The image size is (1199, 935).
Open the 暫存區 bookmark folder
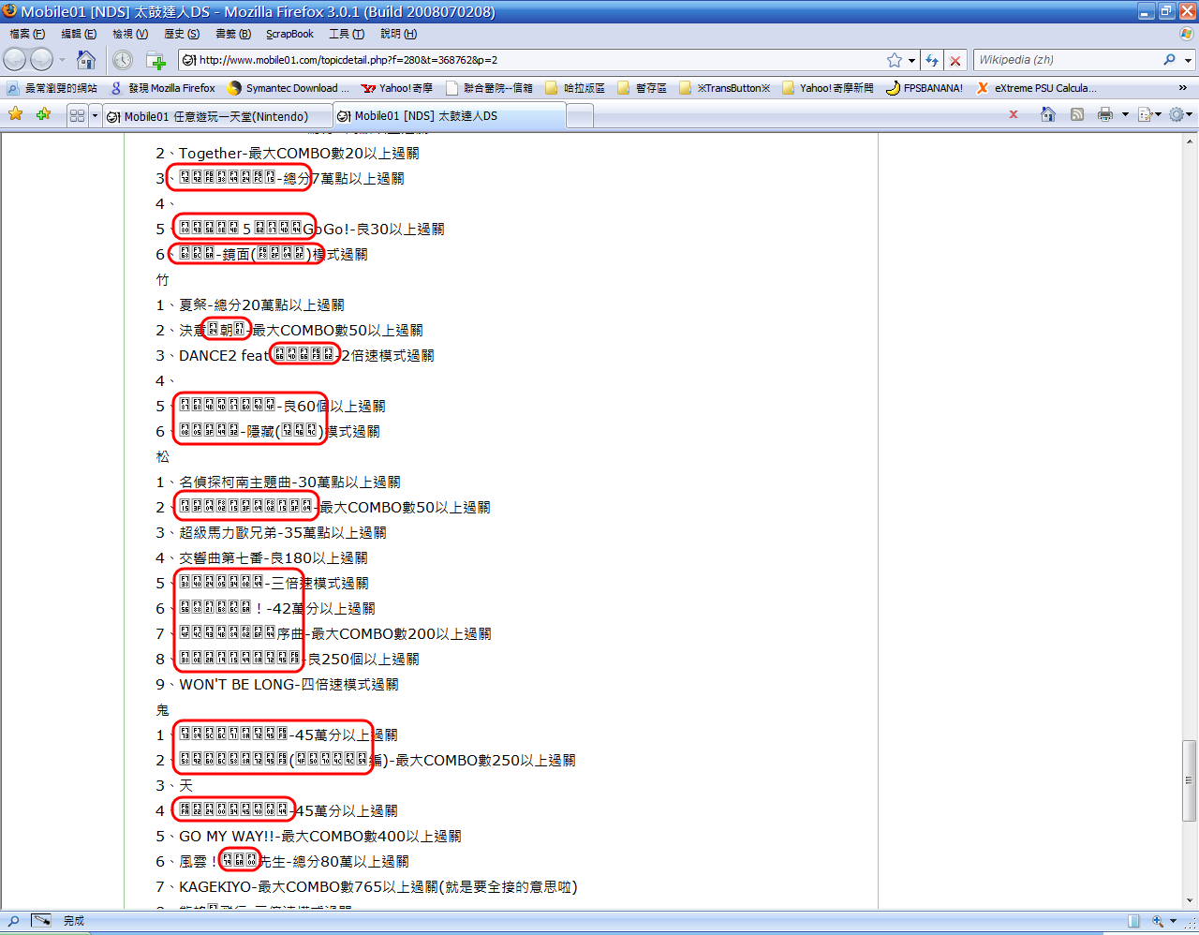[642, 88]
